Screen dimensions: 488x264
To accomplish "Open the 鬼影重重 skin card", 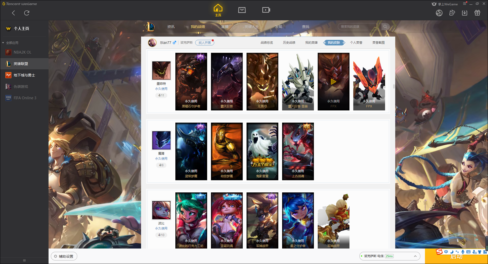I will coord(262,151).
